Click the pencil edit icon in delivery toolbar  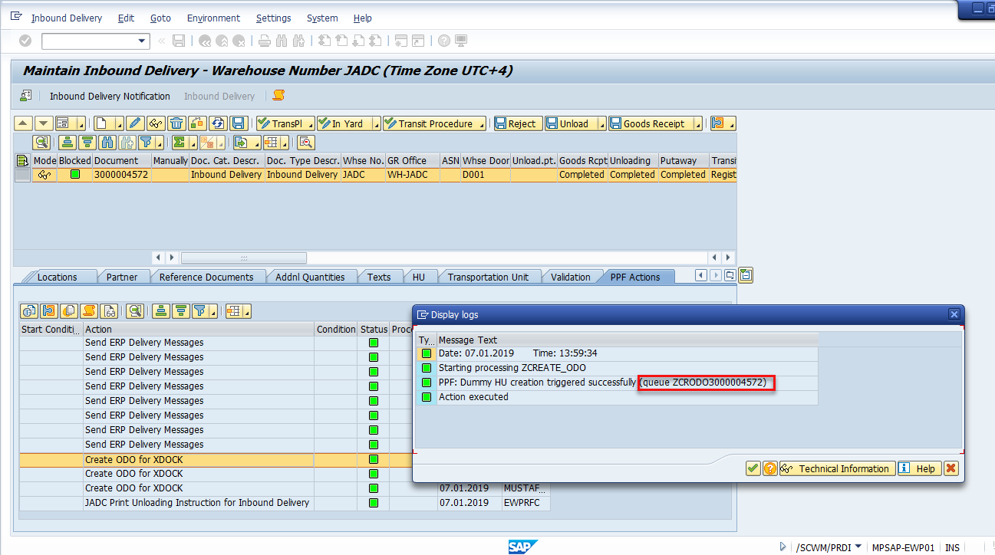[x=135, y=123]
